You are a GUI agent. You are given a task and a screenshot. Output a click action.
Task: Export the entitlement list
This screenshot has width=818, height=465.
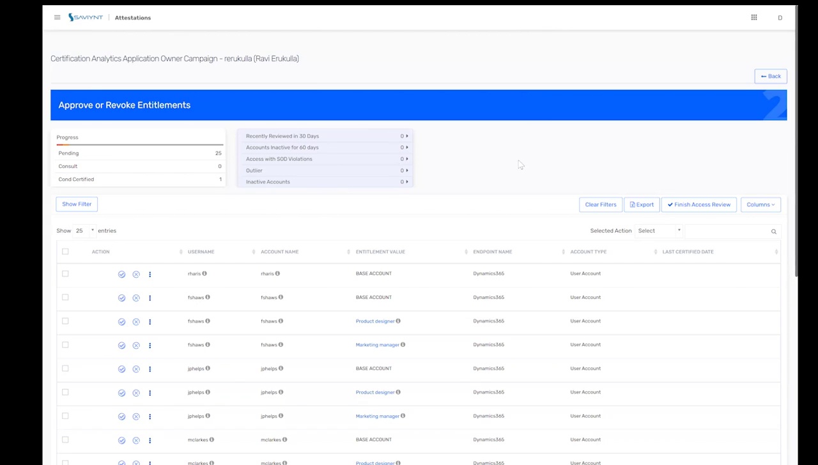point(642,204)
